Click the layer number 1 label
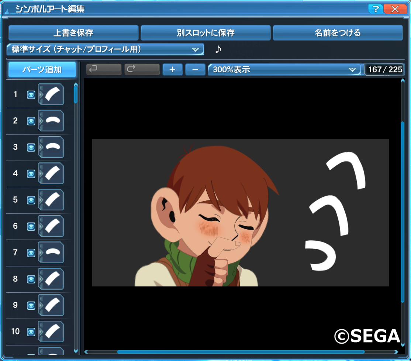This screenshot has width=411, height=361. coord(15,94)
